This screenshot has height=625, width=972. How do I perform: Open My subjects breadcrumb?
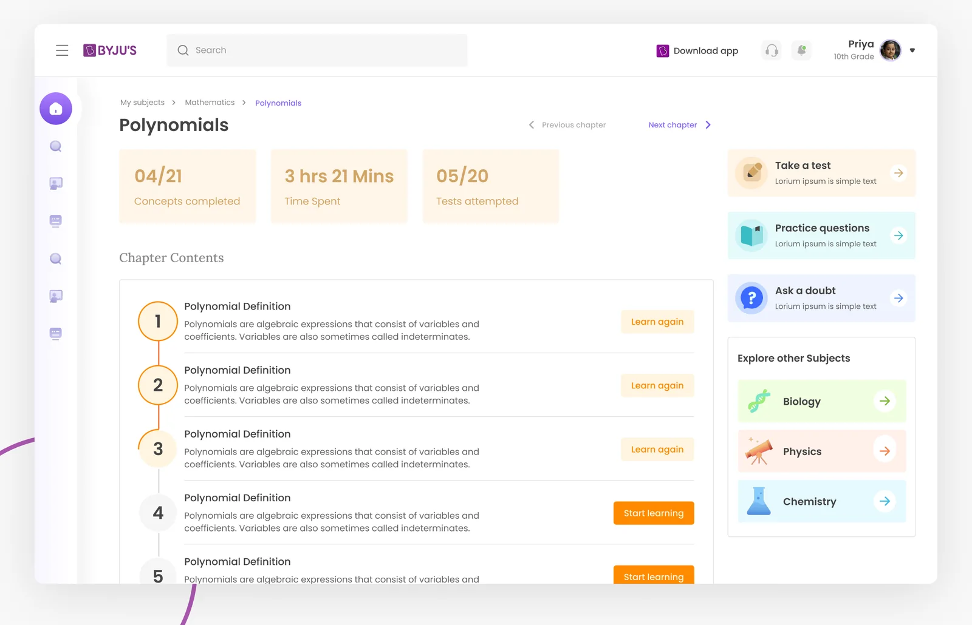(x=142, y=103)
